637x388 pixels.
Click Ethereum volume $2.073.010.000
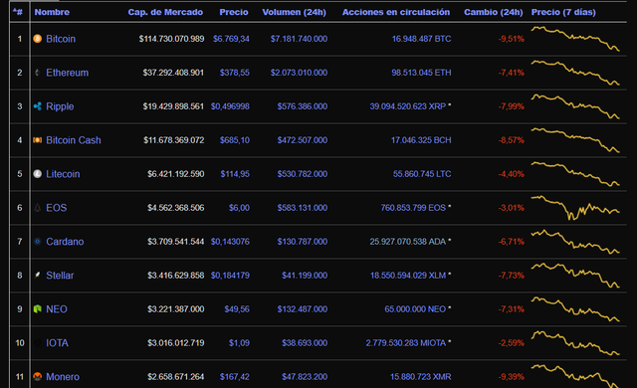(x=299, y=73)
